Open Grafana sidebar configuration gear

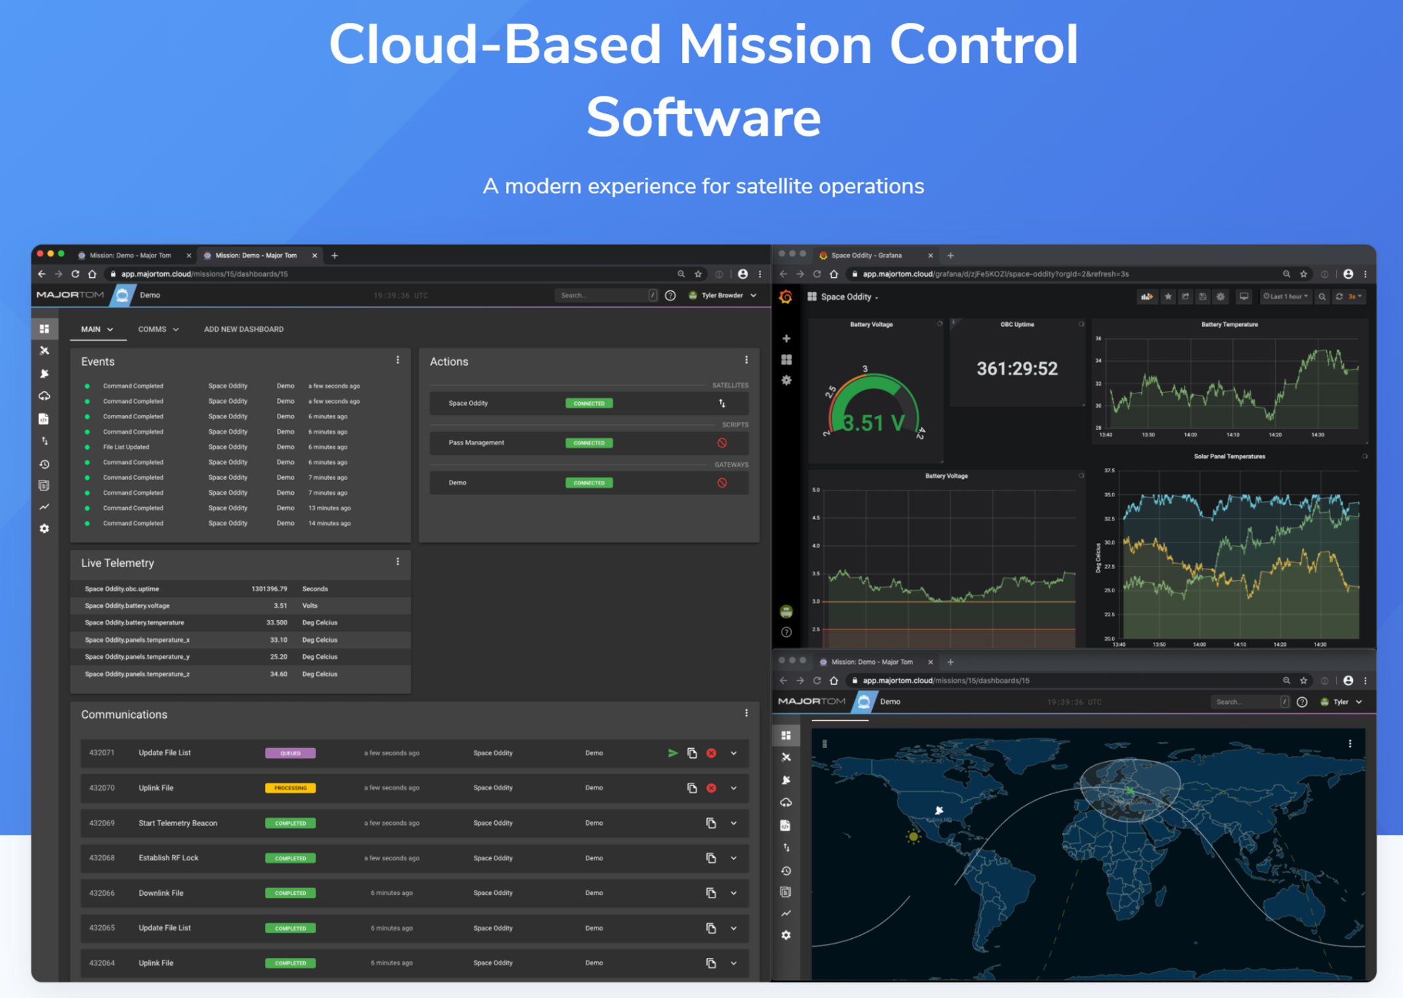point(786,380)
